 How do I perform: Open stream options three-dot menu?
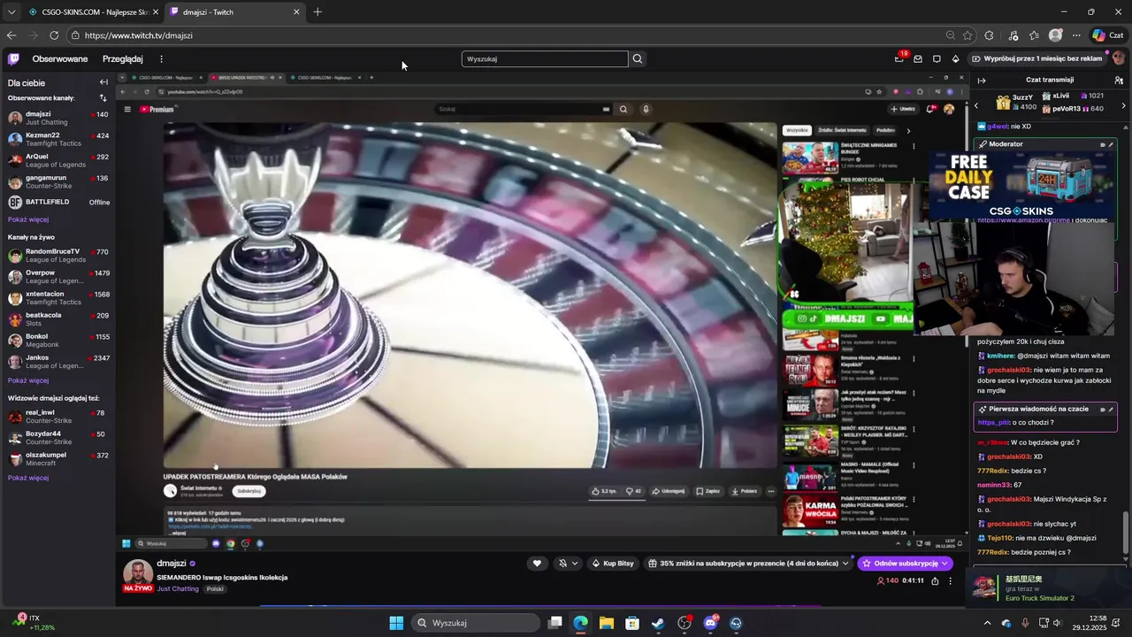[x=951, y=581]
